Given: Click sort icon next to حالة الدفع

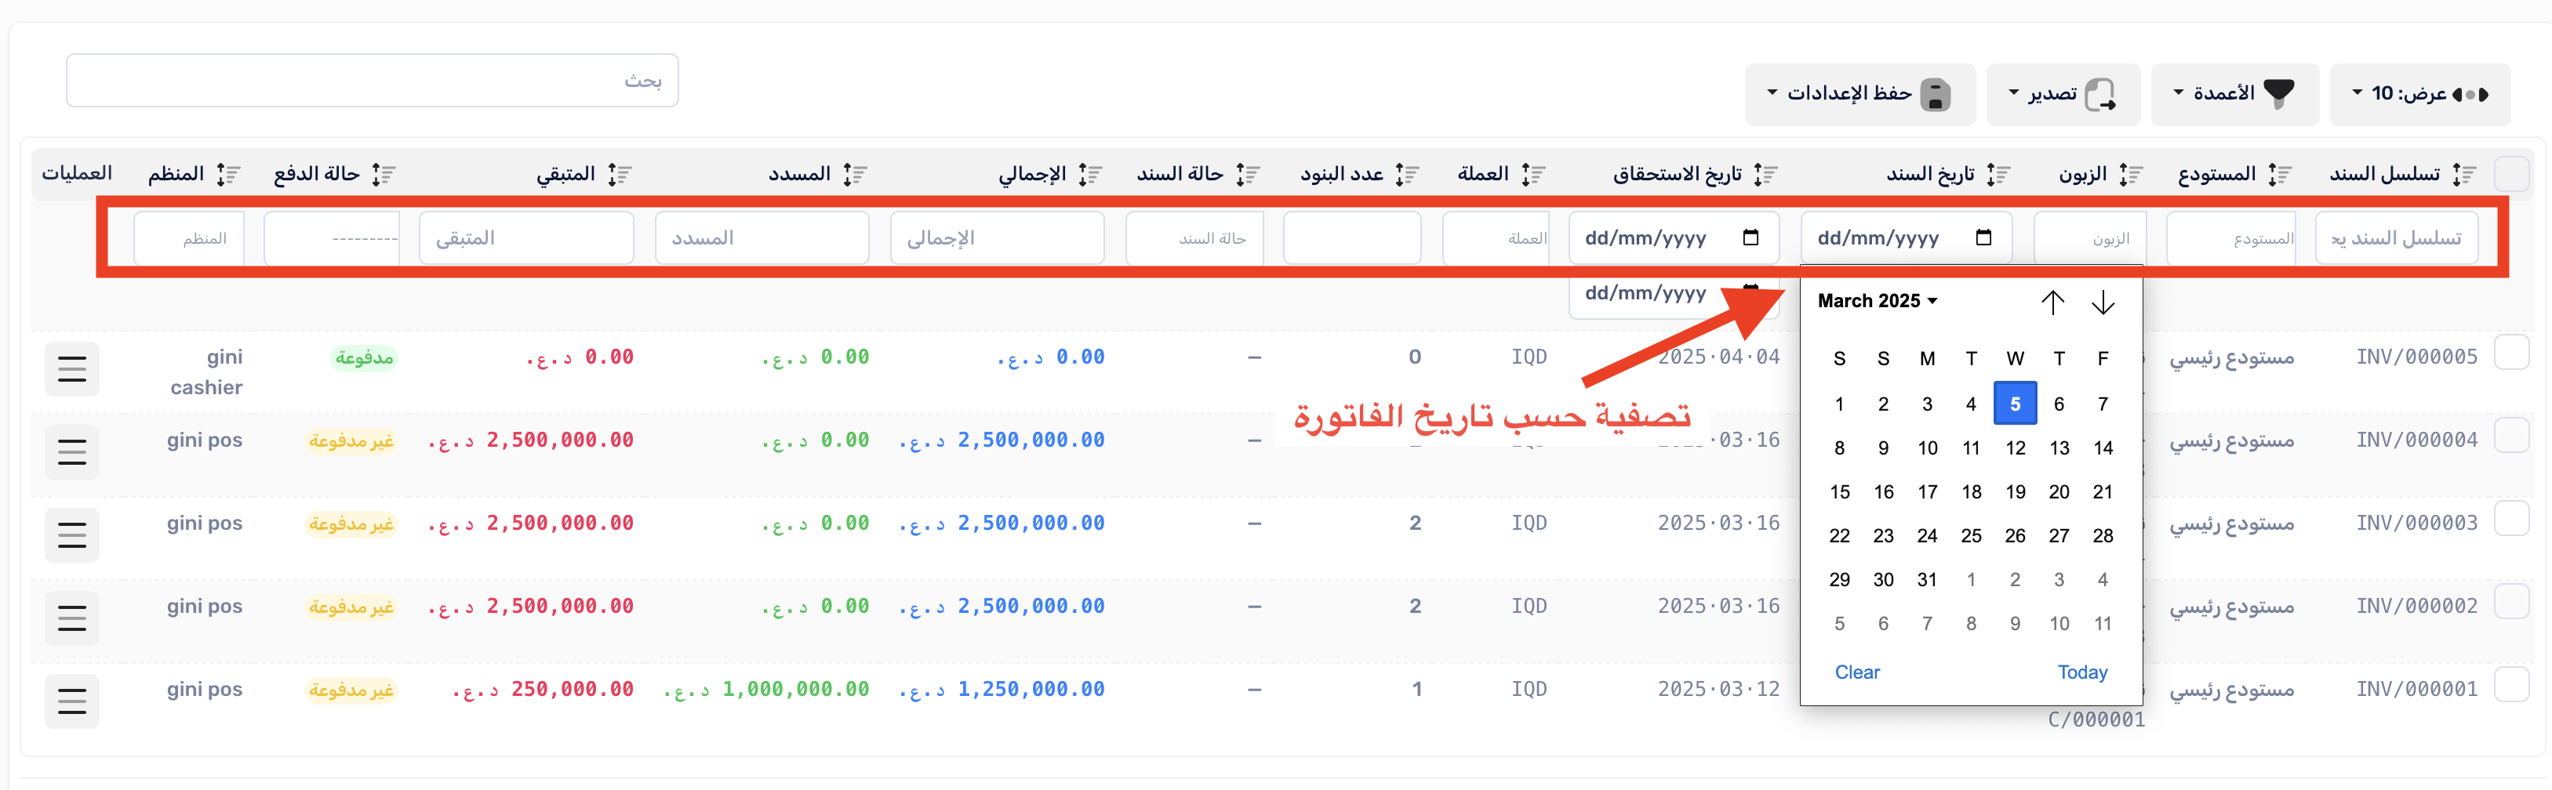Looking at the screenshot, I should coord(383,176).
